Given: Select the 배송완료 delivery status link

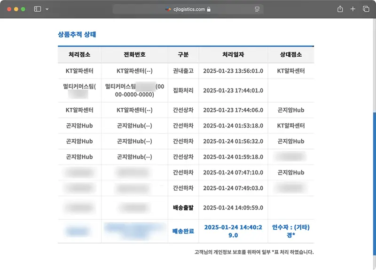Looking at the screenshot, I should (x=182, y=231).
